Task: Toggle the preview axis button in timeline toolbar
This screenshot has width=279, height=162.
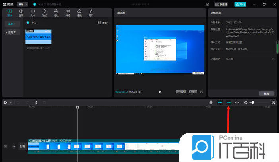Action: tap(237, 102)
